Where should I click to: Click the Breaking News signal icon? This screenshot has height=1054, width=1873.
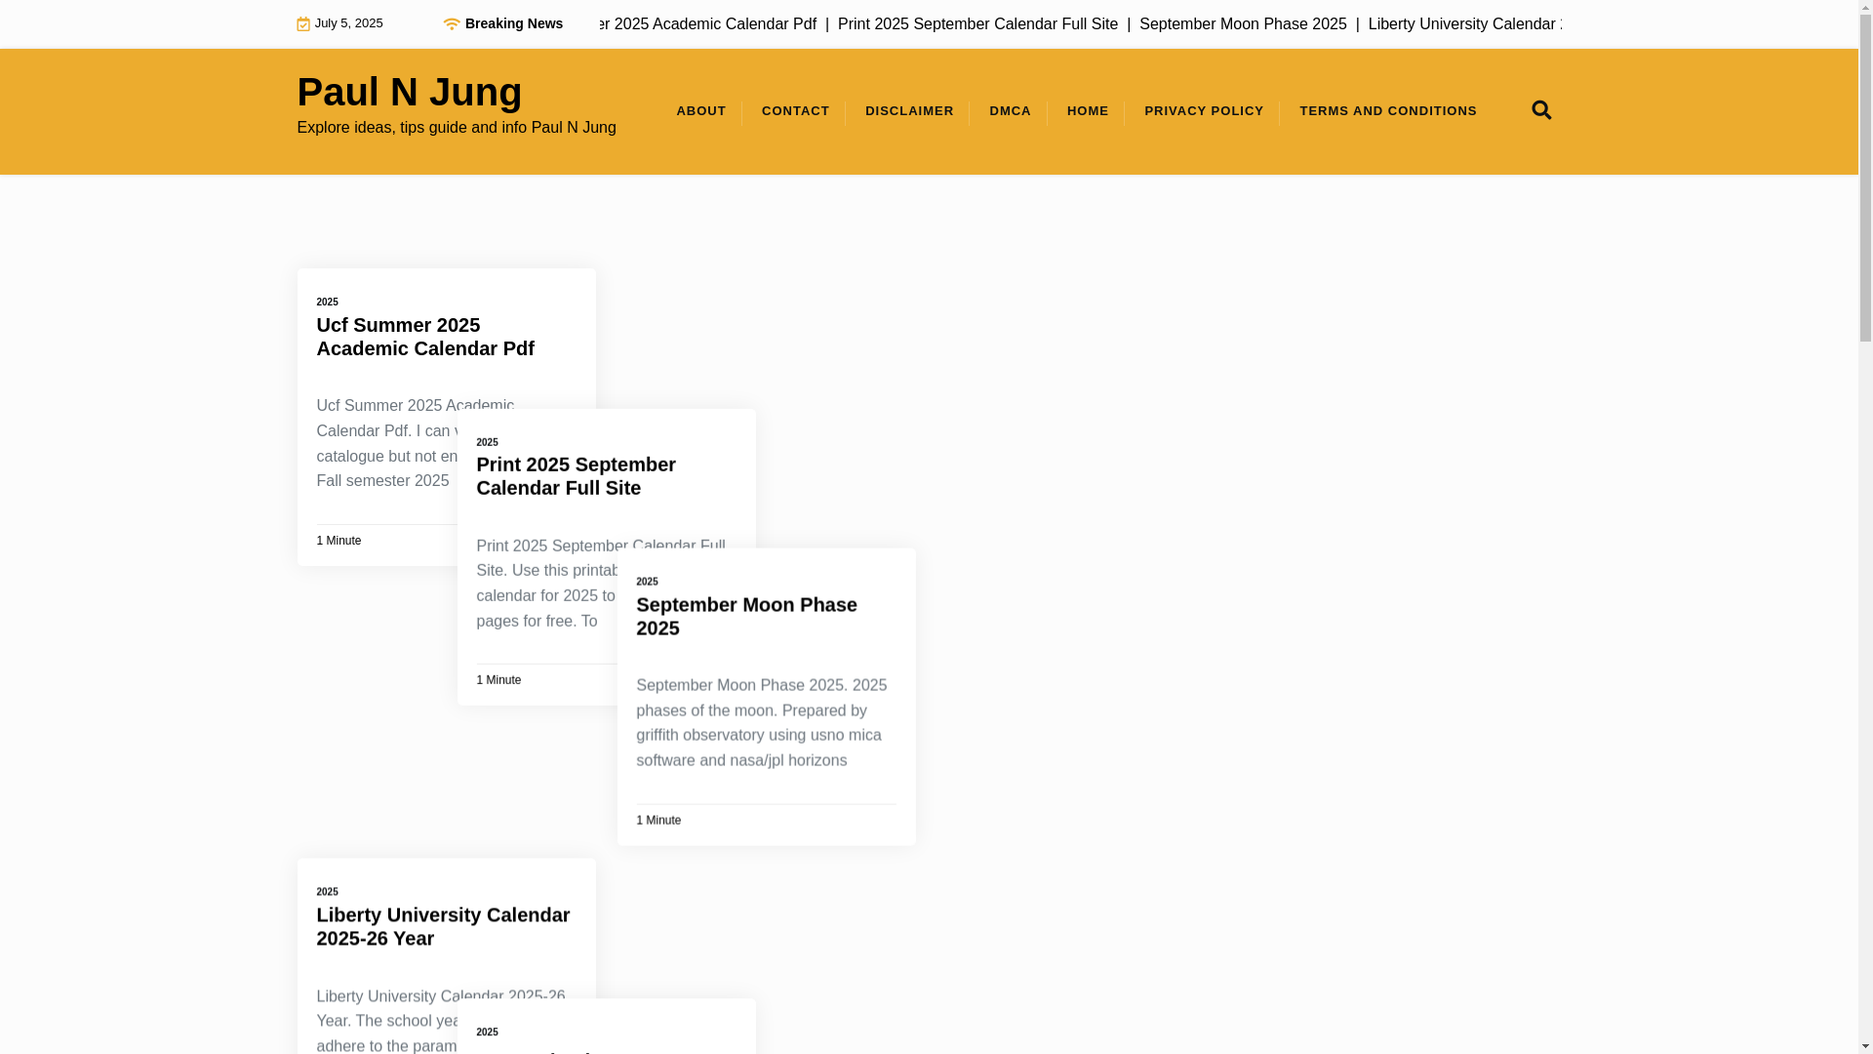tap(452, 23)
